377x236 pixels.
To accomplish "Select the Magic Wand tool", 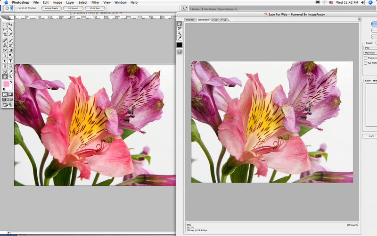I will 10,29.
